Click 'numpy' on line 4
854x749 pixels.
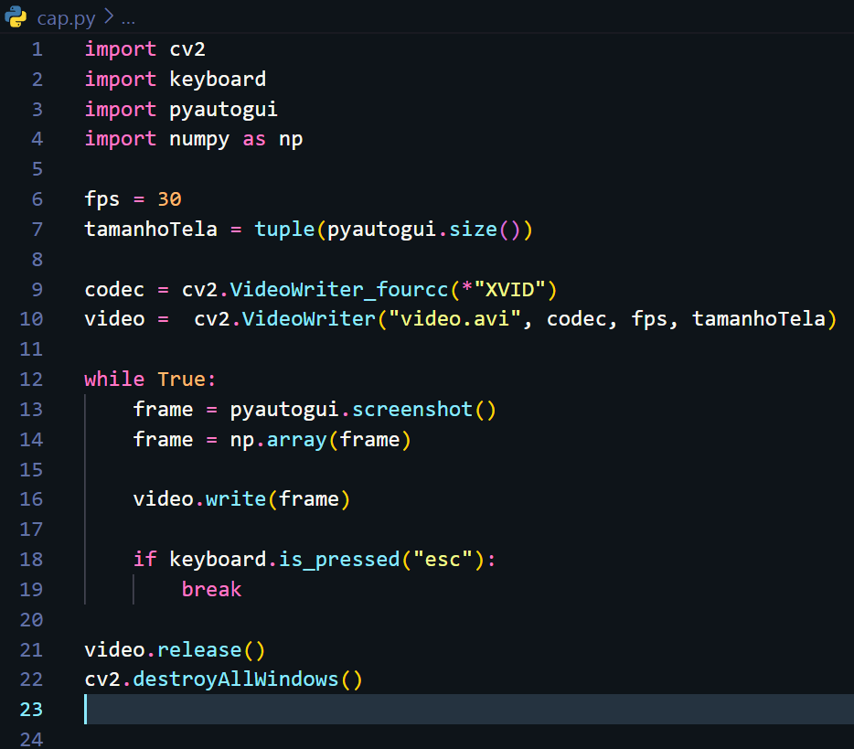coord(199,140)
